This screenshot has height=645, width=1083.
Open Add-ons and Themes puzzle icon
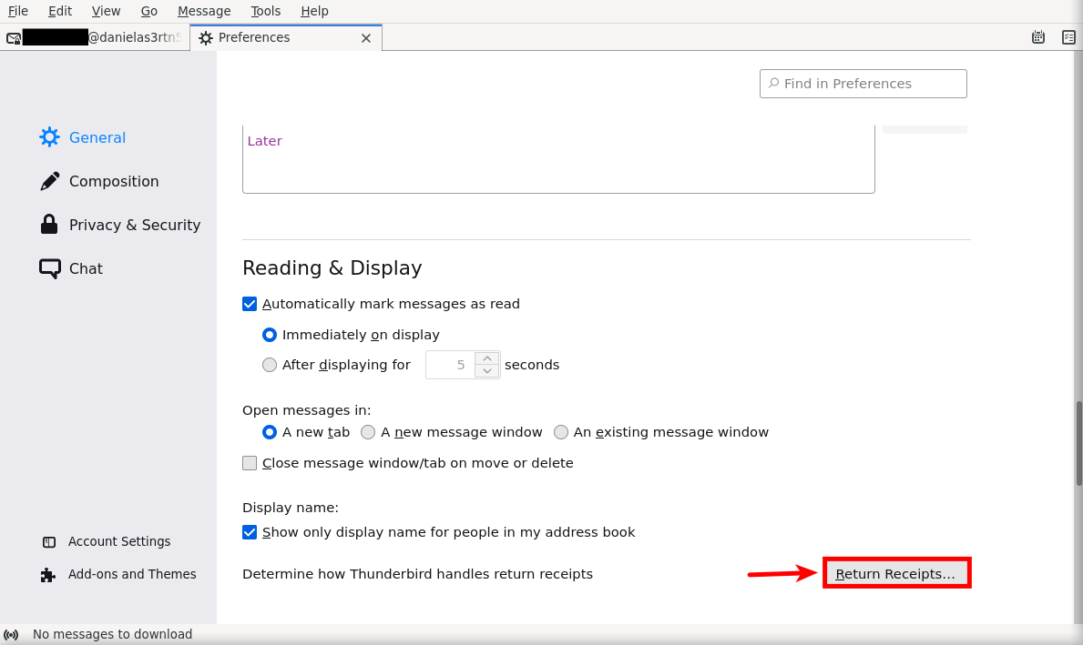[x=49, y=575]
